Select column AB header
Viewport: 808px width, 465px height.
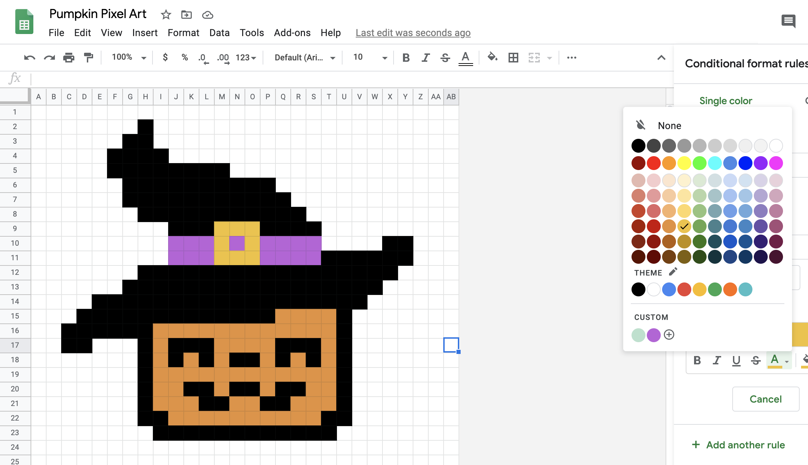(x=451, y=97)
